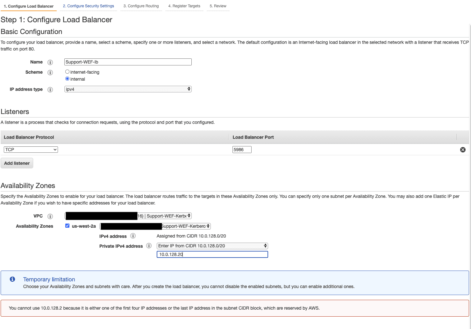
Task: Open the Configure Routing step
Action: (x=141, y=6)
